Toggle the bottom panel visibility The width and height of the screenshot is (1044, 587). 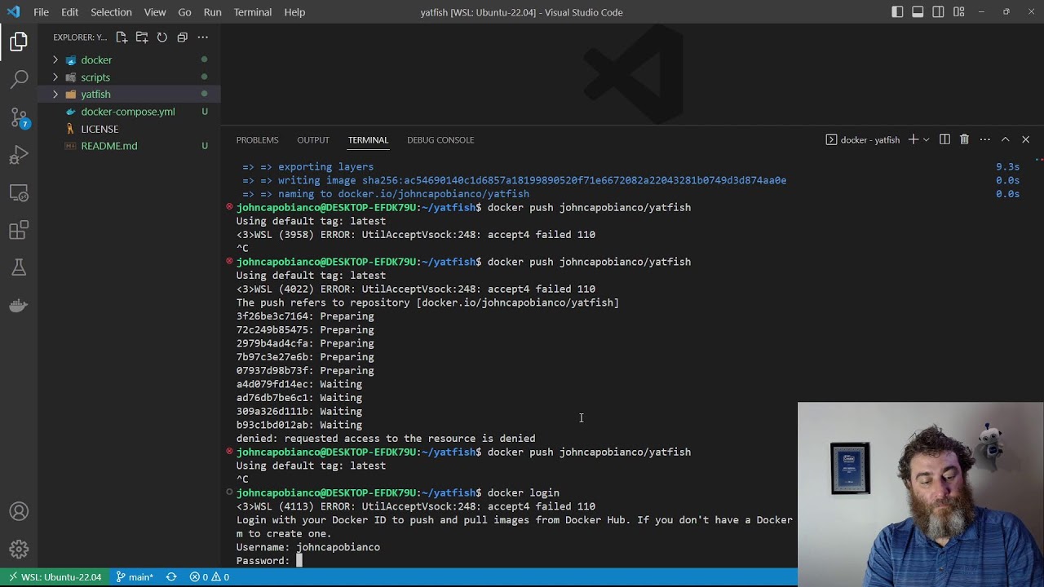[x=918, y=12]
